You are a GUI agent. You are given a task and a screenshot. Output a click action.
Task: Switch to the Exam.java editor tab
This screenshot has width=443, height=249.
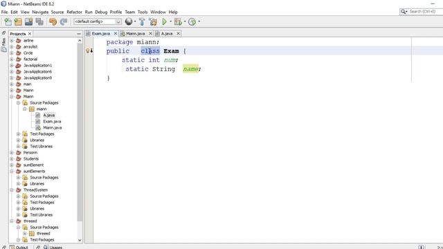tap(101, 34)
